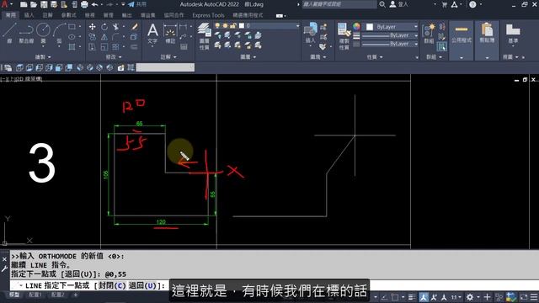Viewport: 539px width, 303px height.
Task: Toggle clean screen in status bar
Action: (524, 297)
